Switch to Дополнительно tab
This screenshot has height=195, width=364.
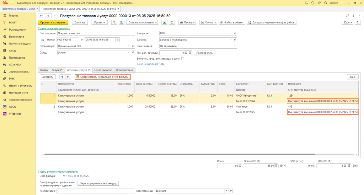tap(125, 70)
